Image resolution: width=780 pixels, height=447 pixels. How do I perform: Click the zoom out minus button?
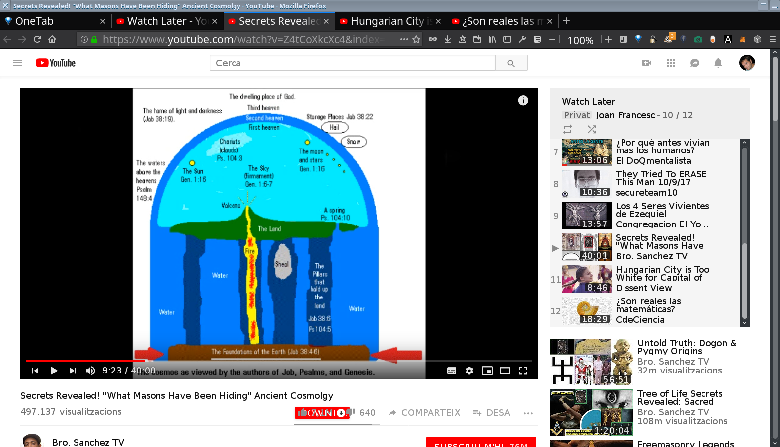[x=552, y=39]
